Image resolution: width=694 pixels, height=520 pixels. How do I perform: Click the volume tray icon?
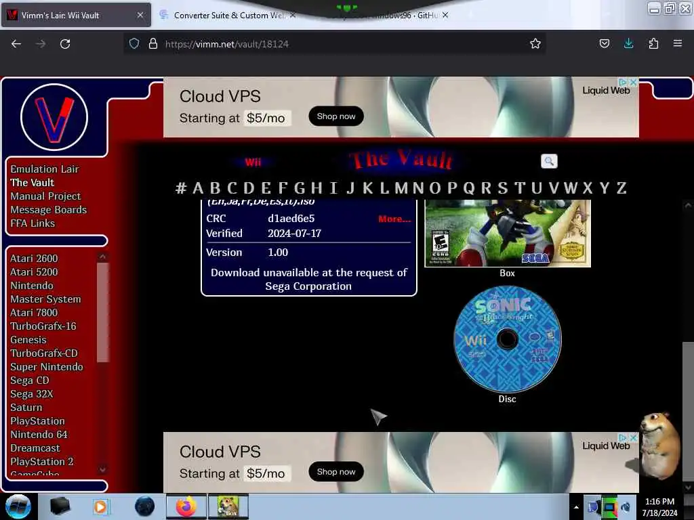[x=626, y=507]
